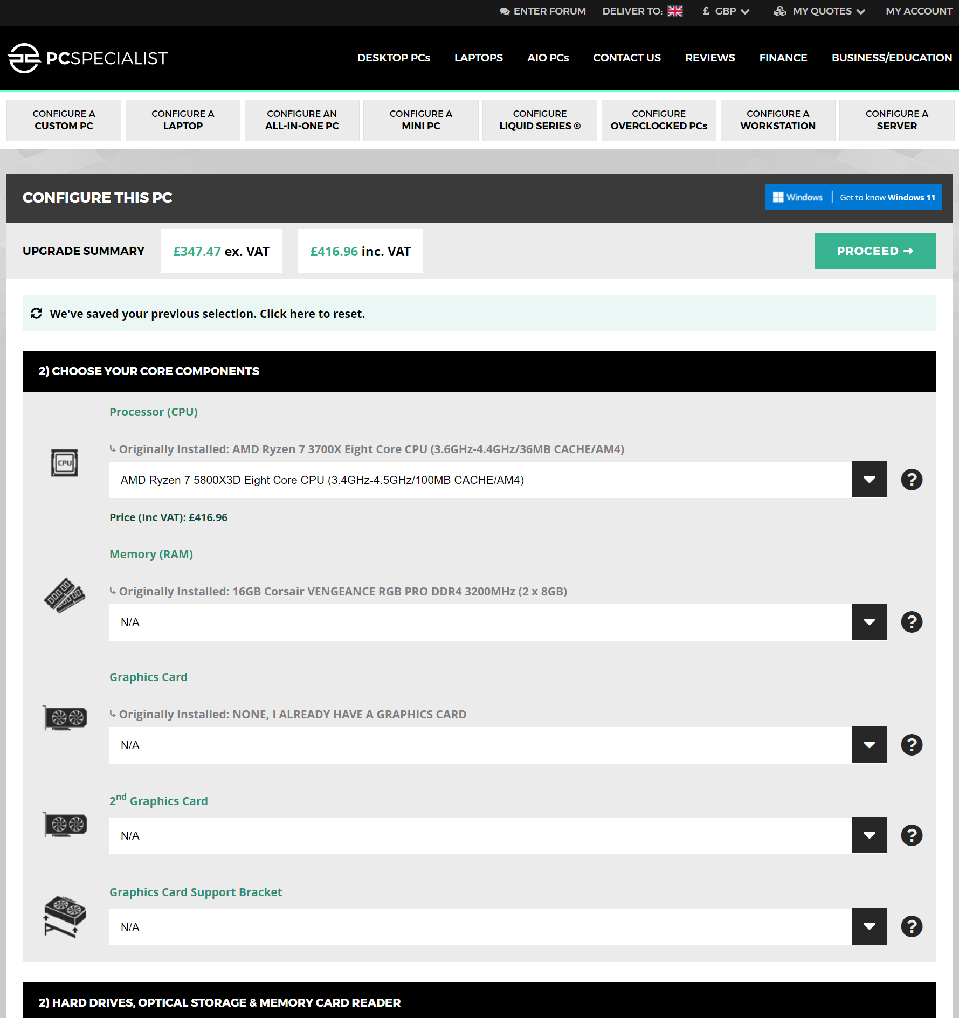Click the Windows logo in the banner
The height and width of the screenshot is (1018, 959).
point(778,197)
